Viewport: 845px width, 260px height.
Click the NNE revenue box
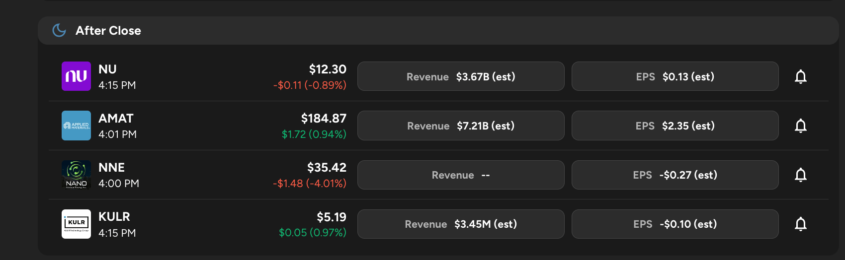point(461,175)
